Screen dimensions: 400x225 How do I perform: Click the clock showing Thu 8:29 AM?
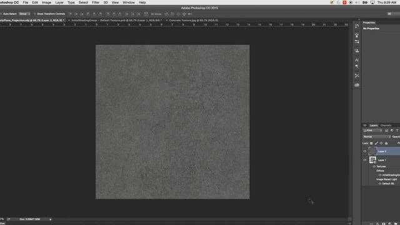[x=387, y=2]
